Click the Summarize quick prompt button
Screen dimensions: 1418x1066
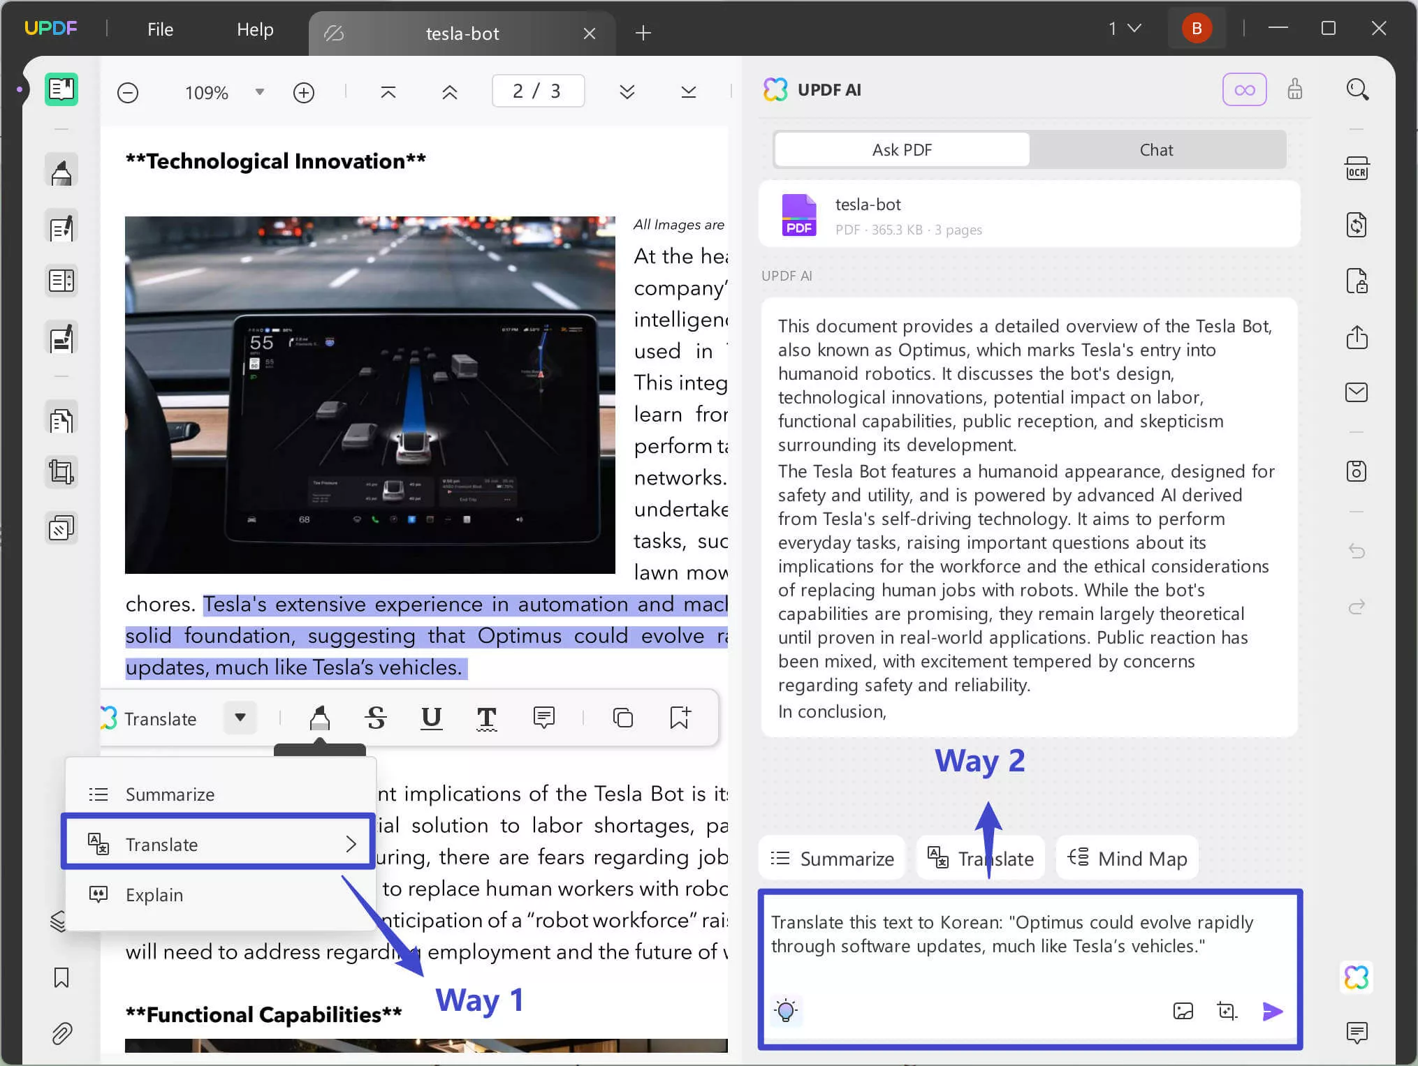pyautogui.click(x=832, y=858)
